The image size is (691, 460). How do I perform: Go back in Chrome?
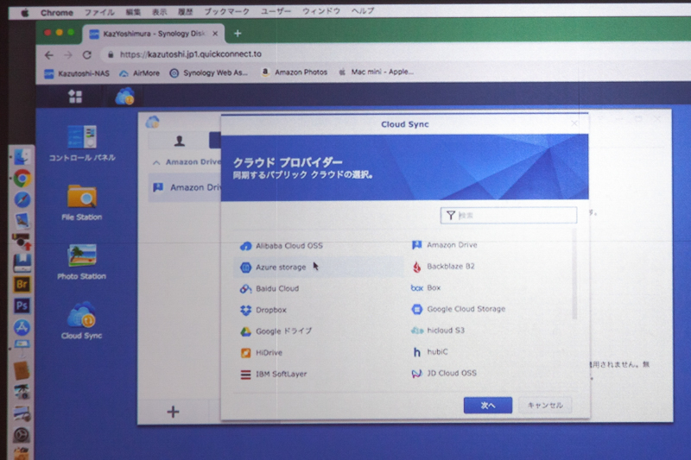49,55
